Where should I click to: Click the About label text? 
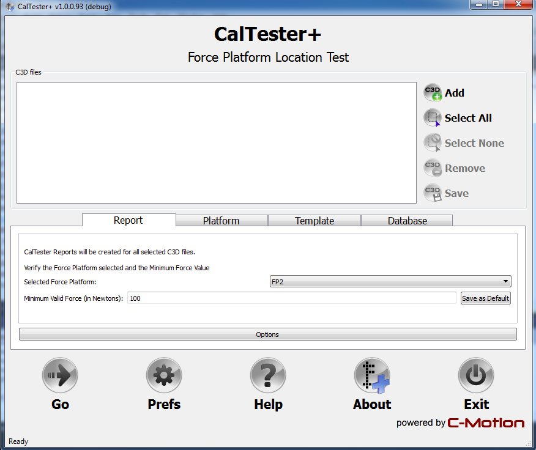pyautogui.click(x=372, y=404)
